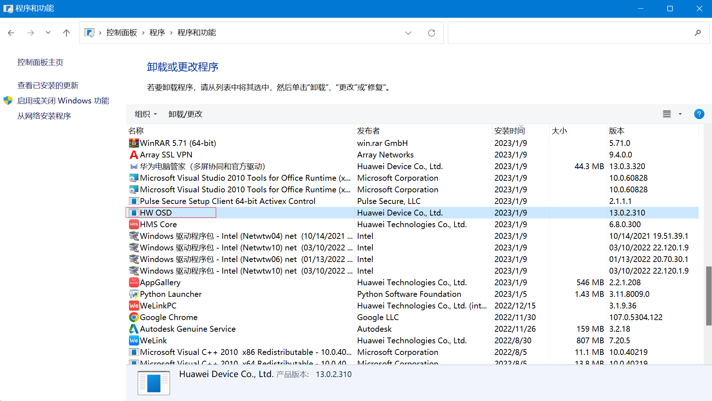Click the Pulse Secure Setup Client icon
This screenshot has width=712, height=401.
tap(134, 201)
